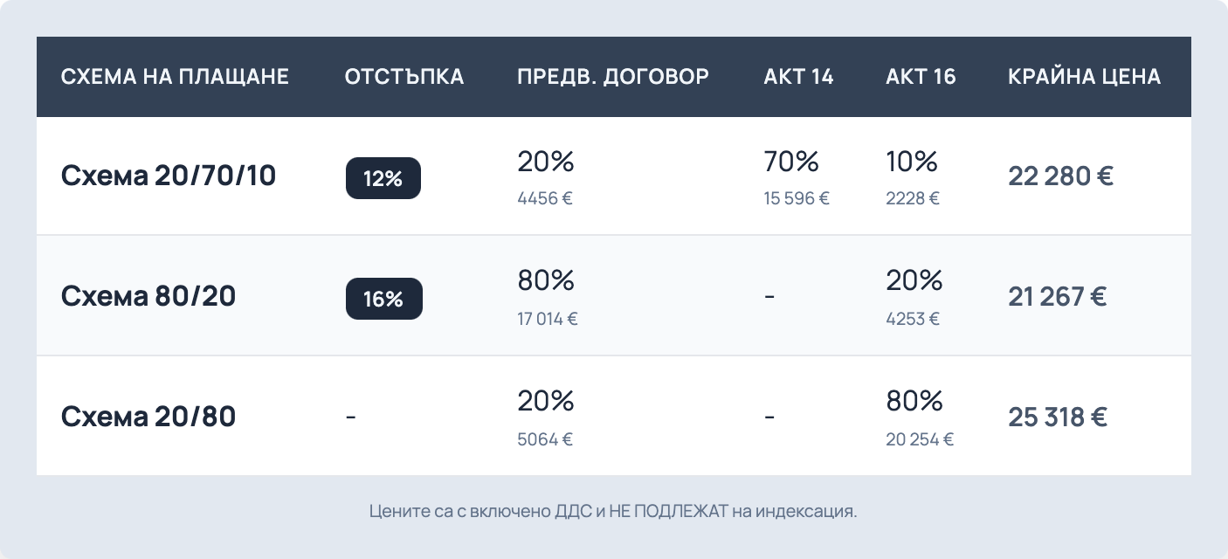Click the 16% discount badge
This screenshot has width=1228, height=559.
tap(383, 299)
